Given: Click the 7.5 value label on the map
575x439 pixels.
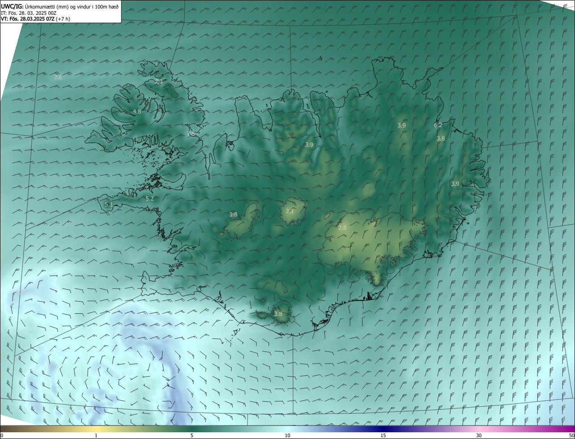Looking at the screenshot, I should click(192, 134).
